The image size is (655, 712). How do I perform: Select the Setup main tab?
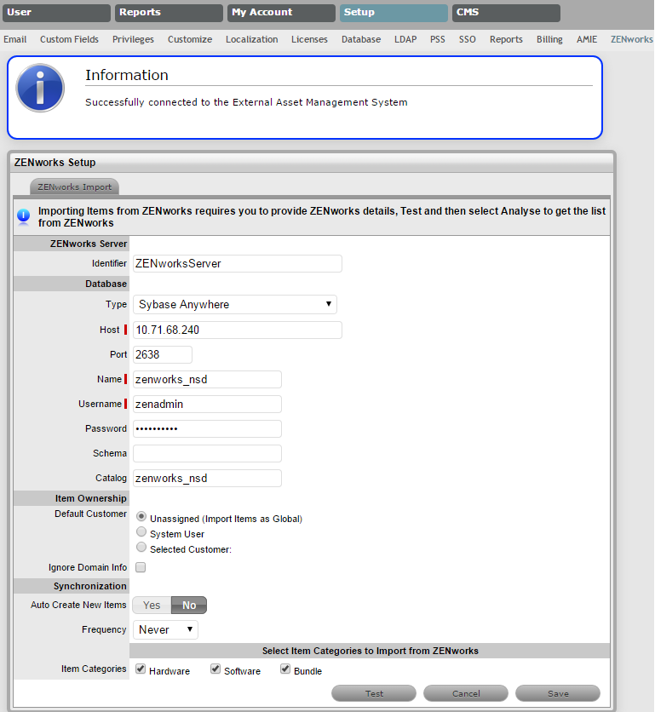tap(394, 13)
